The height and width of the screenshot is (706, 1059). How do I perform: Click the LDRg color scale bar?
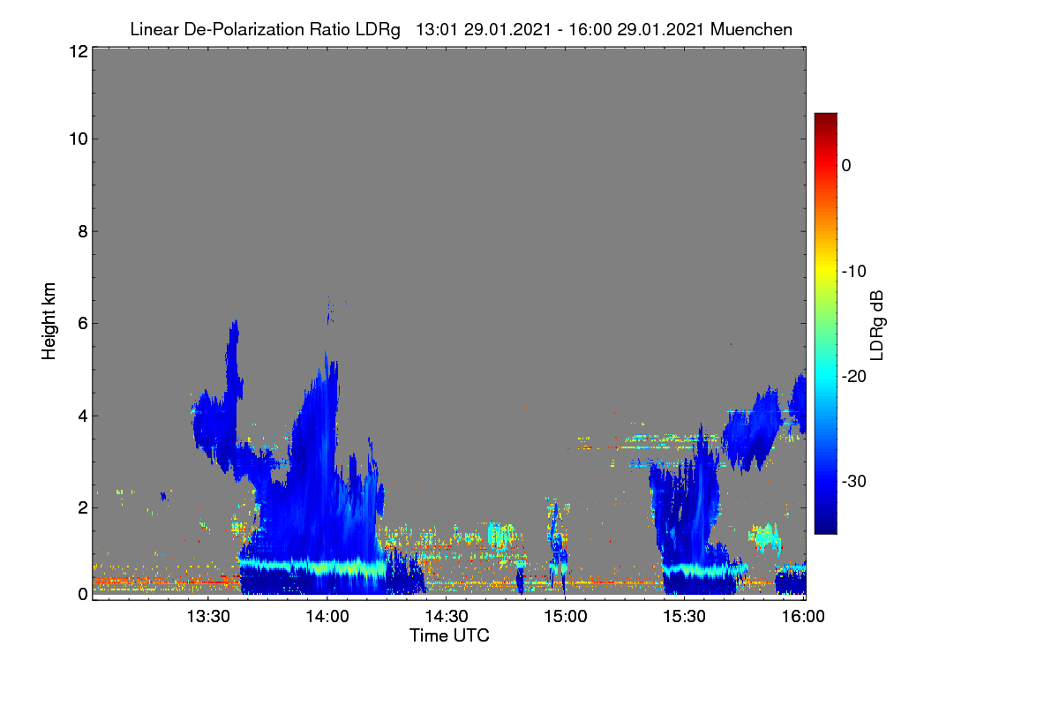pos(825,323)
